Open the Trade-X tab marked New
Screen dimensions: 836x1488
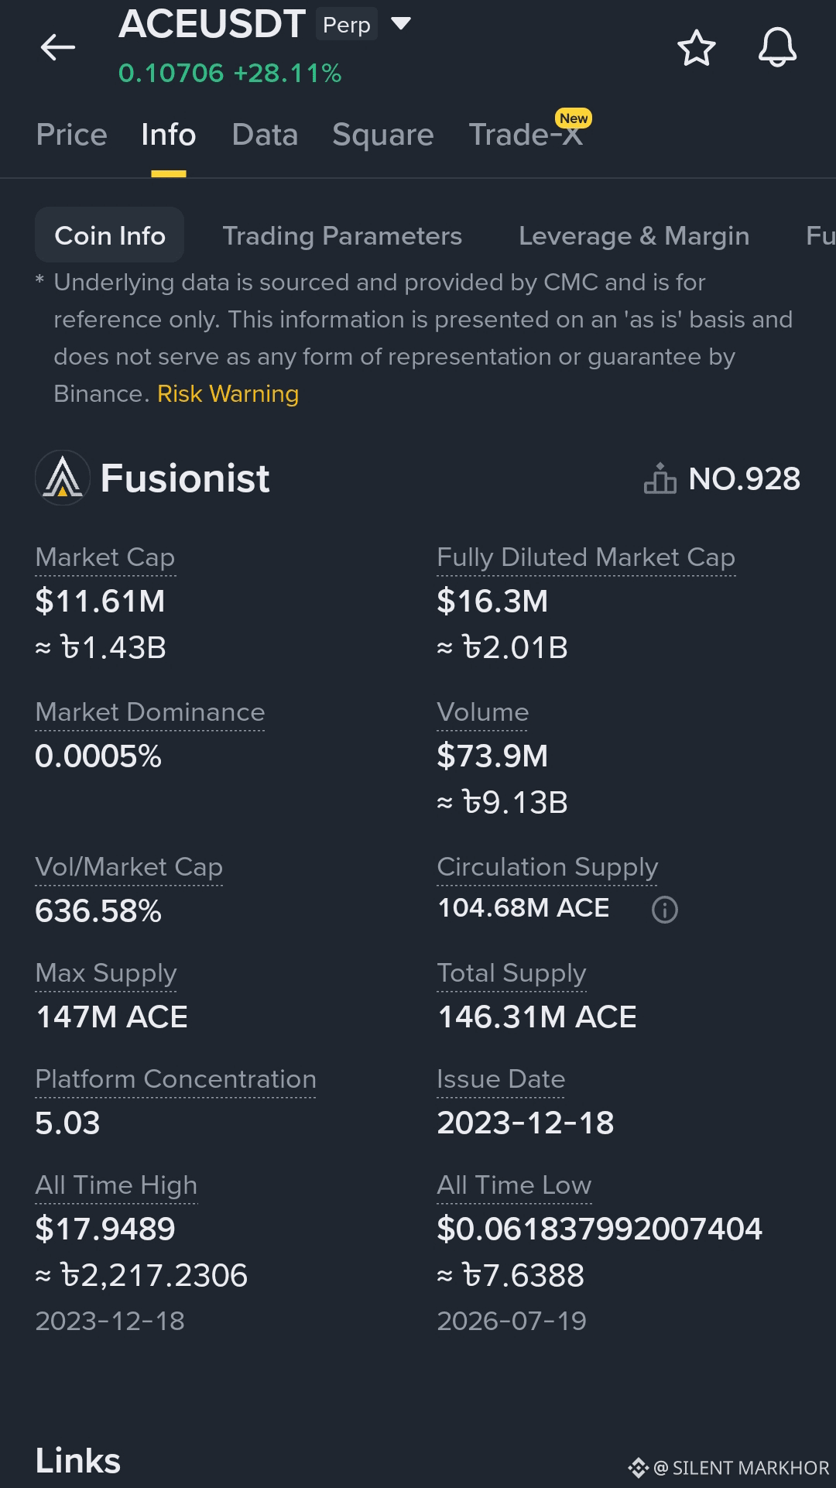point(526,135)
